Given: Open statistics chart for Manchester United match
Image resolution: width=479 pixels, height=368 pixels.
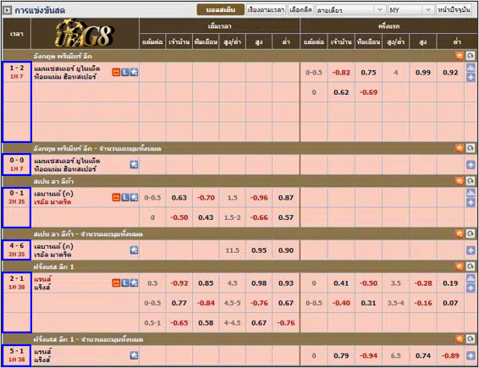Looking at the screenshot, I should 471,68.
